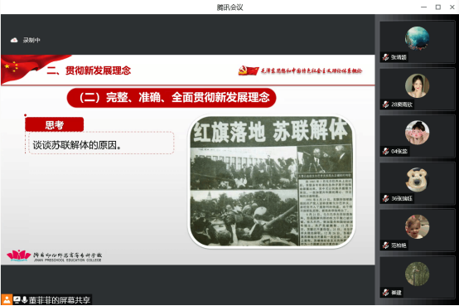Select the 04 participant with girl avatar
Viewport: 459px width, 306px height.
[x=417, y=136]
